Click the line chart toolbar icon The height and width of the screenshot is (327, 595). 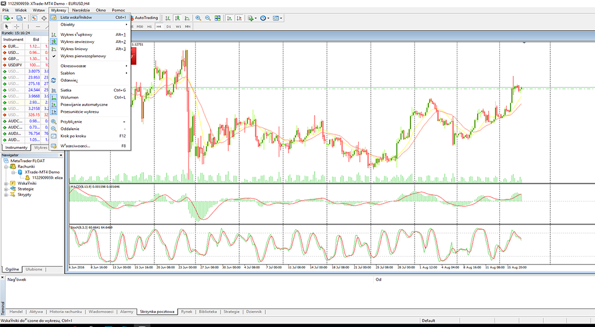point(186,18)
